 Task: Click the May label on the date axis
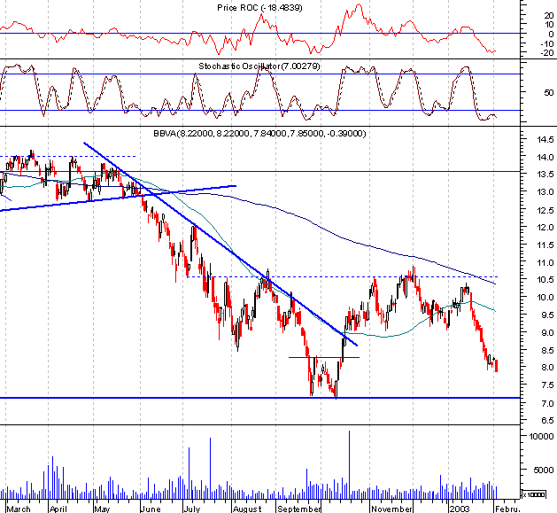coord(103,509)
